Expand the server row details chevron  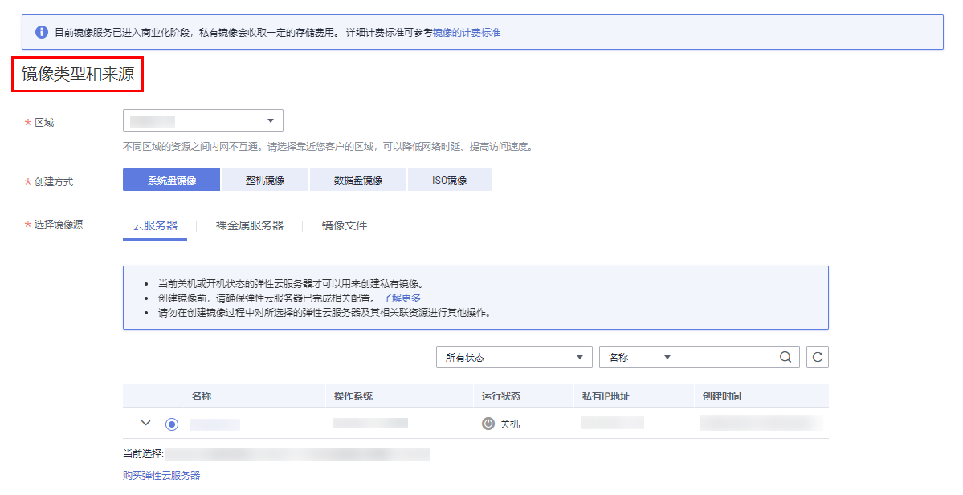click(145, 423)
